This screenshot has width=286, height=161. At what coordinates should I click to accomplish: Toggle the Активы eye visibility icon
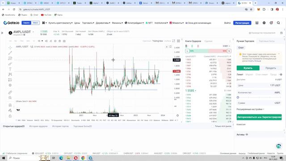(247, 135)
